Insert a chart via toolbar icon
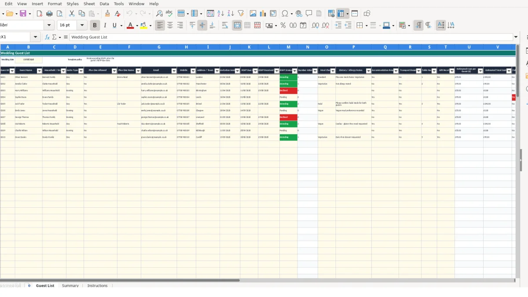 pos(263,14)
